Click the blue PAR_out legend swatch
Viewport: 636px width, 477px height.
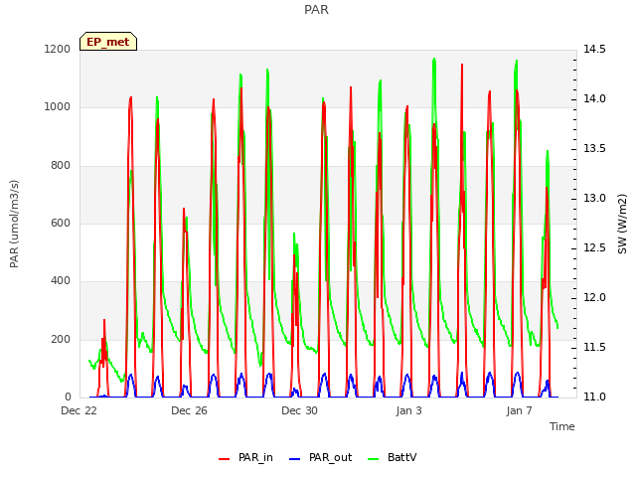tap(295, 459)
